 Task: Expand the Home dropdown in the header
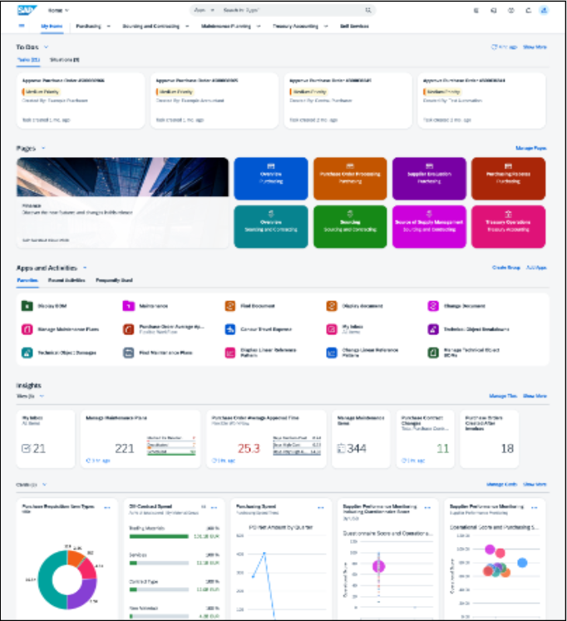58,10
